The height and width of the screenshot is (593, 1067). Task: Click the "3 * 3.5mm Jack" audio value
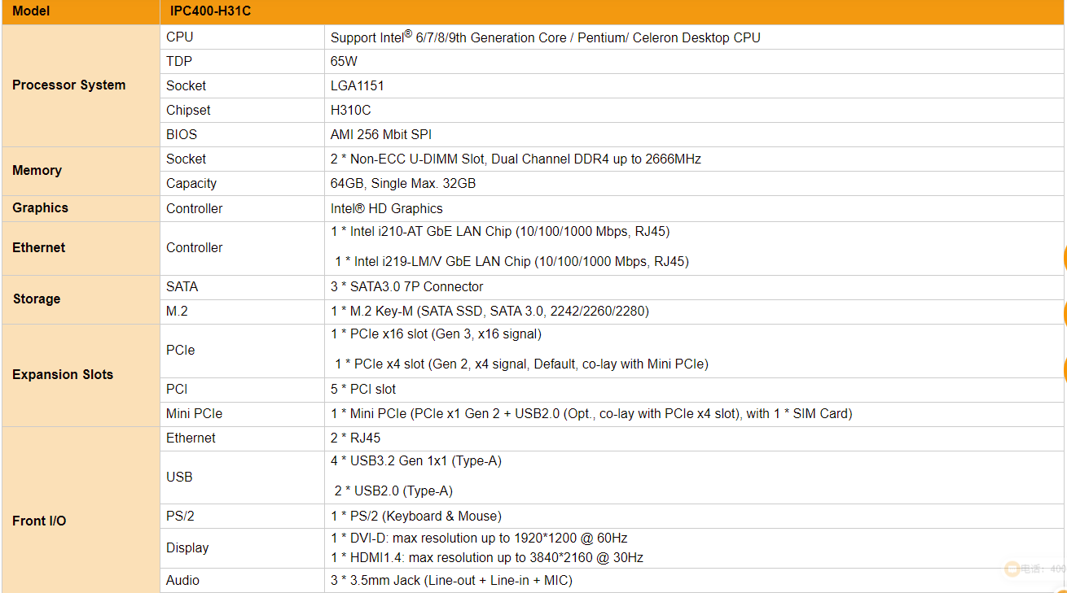point(451,580)
